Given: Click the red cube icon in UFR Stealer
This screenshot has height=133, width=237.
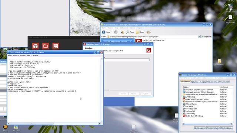Looking at the screenshot, I should point(36,46).
